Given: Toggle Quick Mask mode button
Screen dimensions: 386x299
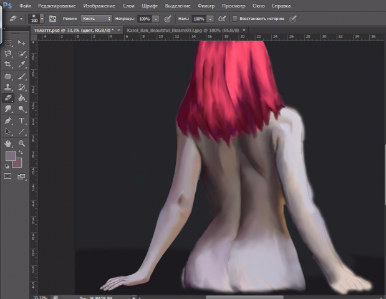Looking at the screenshot, I should coord(8,176).
